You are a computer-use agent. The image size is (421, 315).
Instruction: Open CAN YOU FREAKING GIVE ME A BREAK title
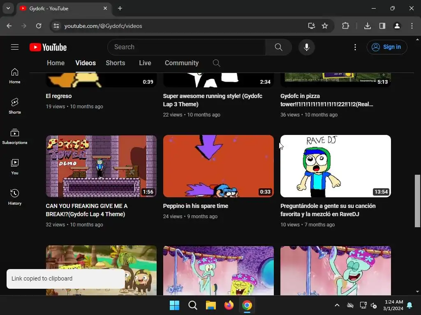click(x=87, y=210)
